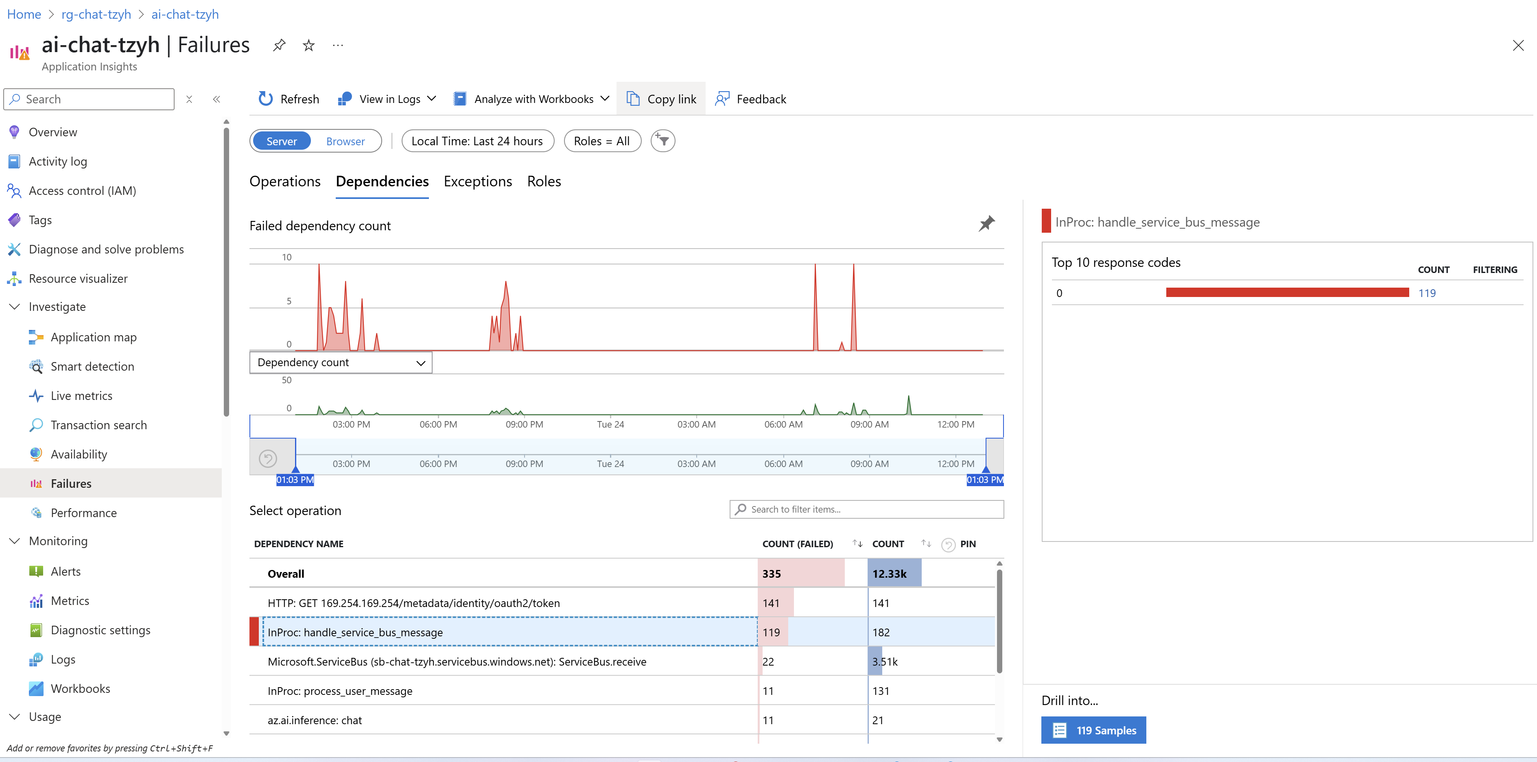Open Diagnose and solve problems
The width and height of the screenshot is (1537, 762).
click(106, 249)
